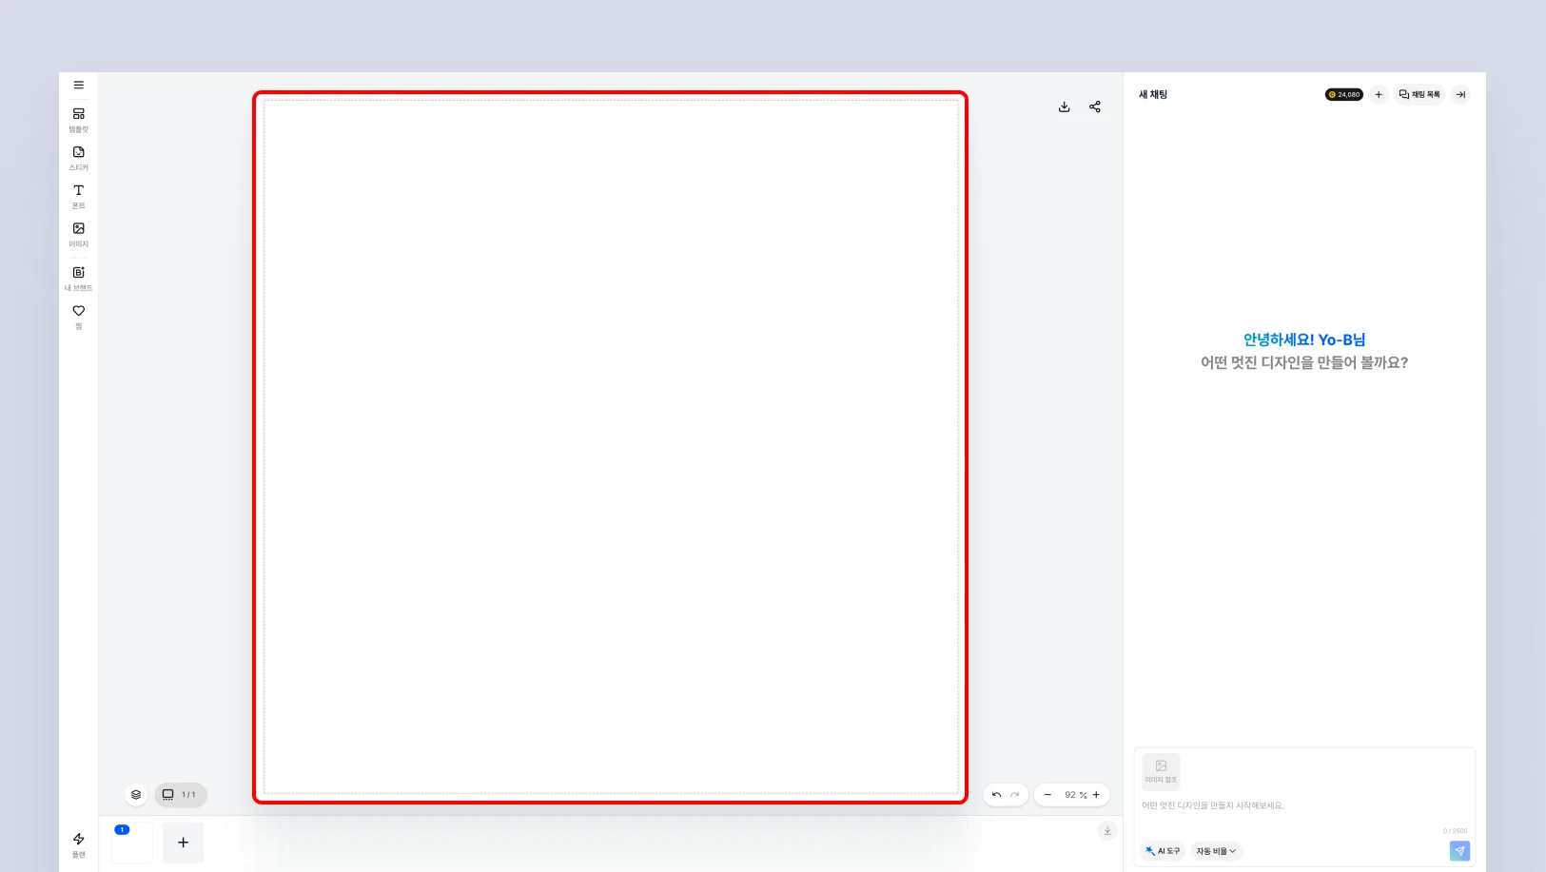Undo the last canvas action
This screenshot has height=872, width=1546.
click(x=996, y=795)
